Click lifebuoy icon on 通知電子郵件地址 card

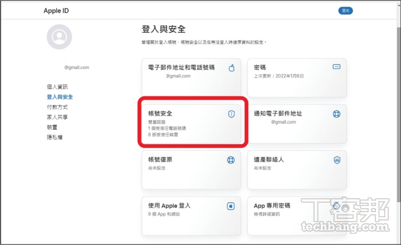[x=336, y=114]
